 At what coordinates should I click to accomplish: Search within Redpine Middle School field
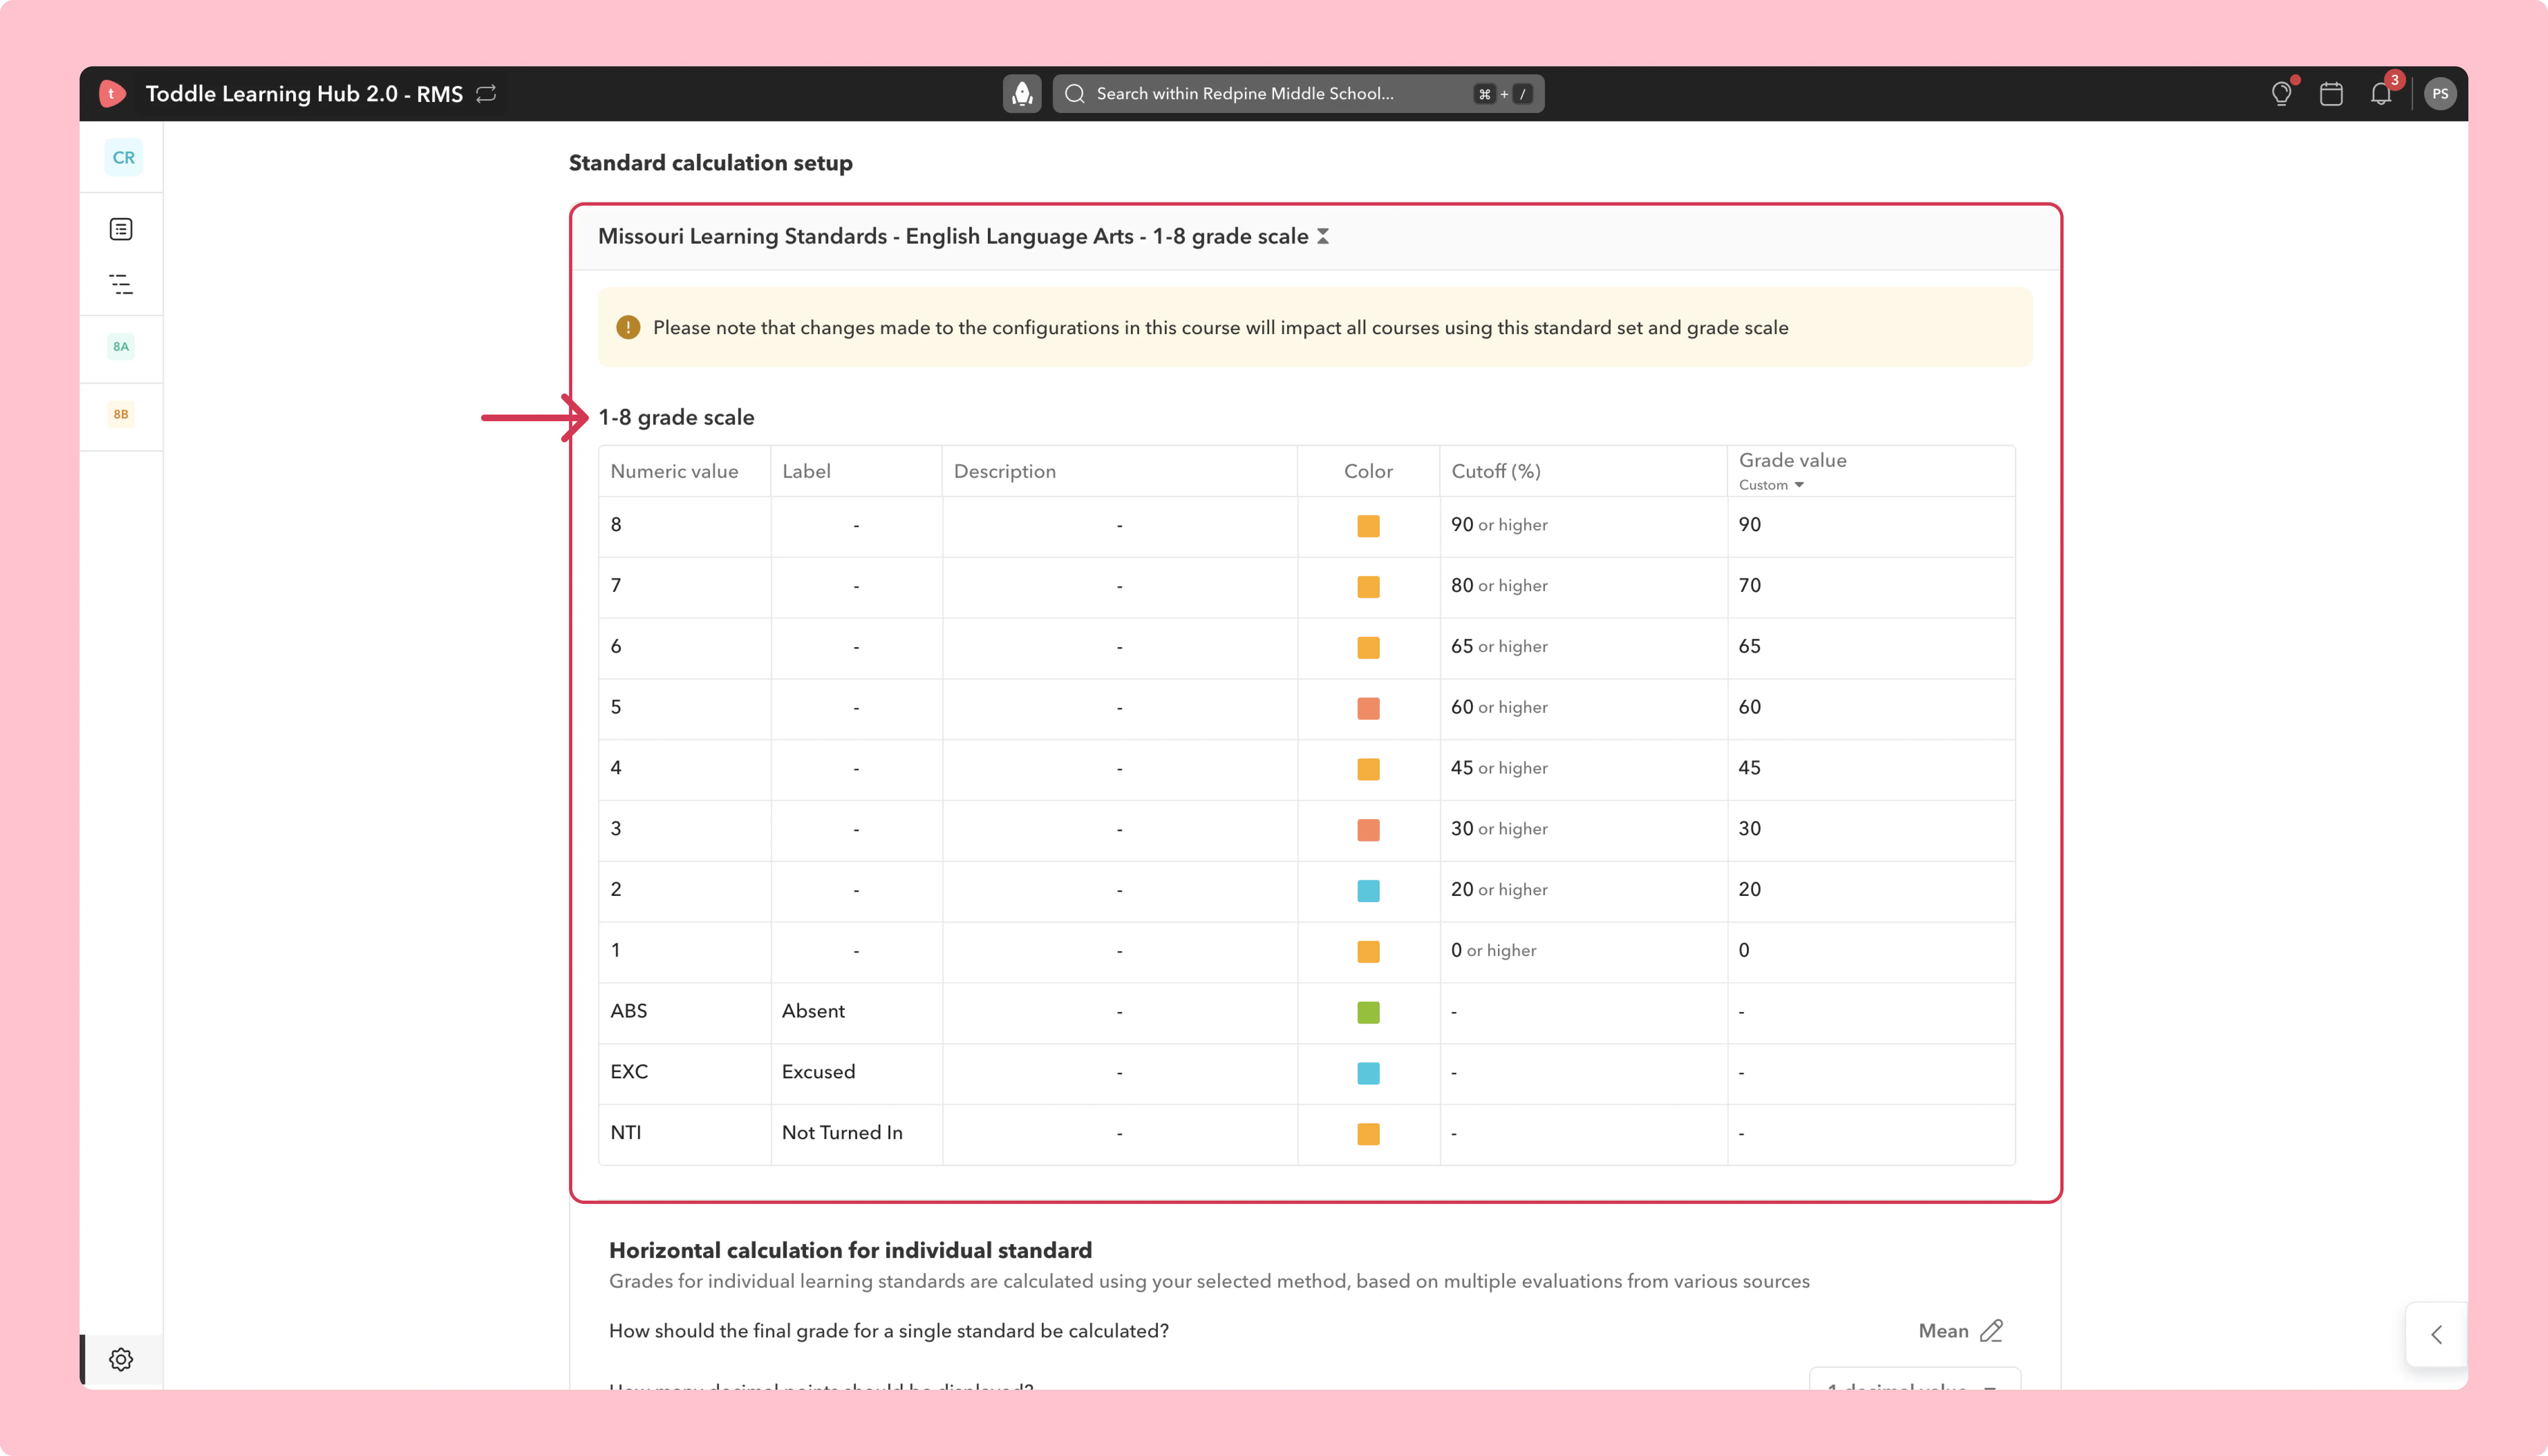(1298, 94)
